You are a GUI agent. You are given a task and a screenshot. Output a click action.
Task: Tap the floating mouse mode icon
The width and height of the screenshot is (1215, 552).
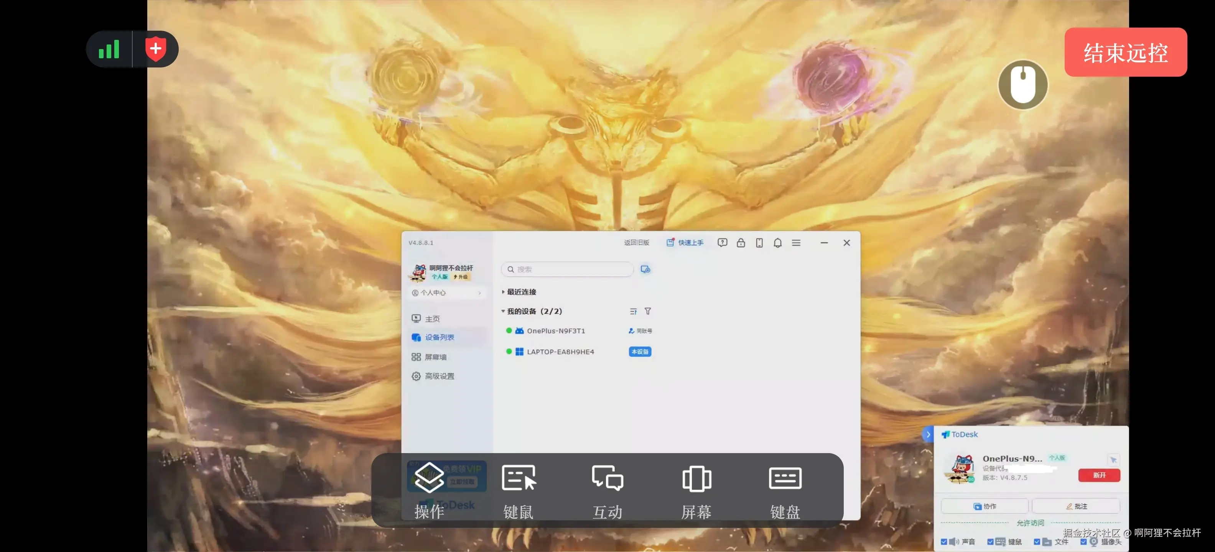[x=1022, y=85]
